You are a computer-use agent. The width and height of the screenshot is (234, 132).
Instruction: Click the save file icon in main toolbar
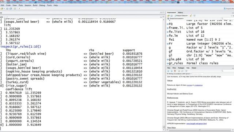tap(7, 8)
